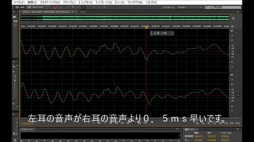The image size is (254, 142).
Task: Open the workspace dropdown
Action: click(190, 7)
